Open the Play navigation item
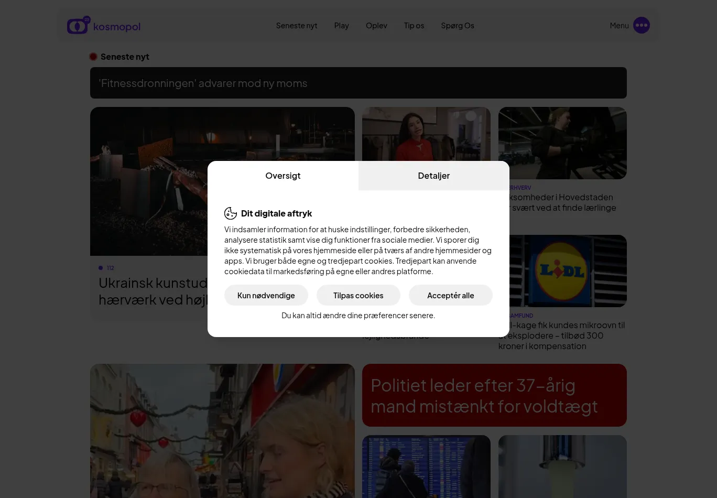717x498 pixels. point(341,25)
